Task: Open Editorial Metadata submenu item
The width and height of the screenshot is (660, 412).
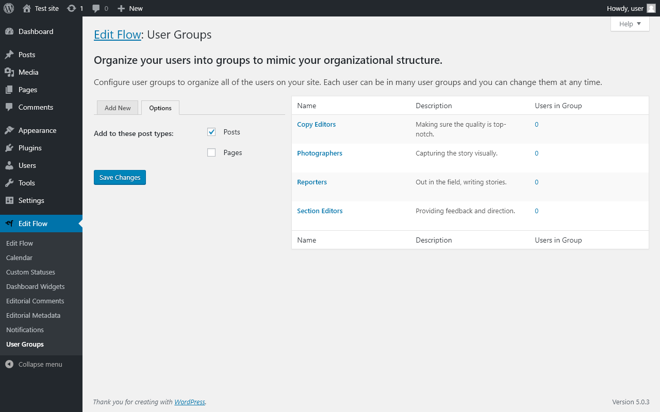Action: 33,315
